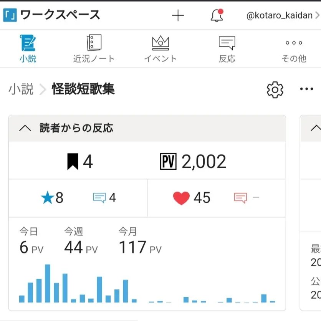Viewport: 321px width, 321px height.
Task: Switch to the イベント tab
Action: point(160,48)
